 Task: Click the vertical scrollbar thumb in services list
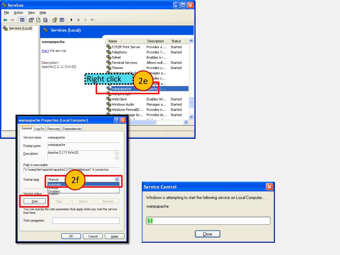(x=191, y=102)
